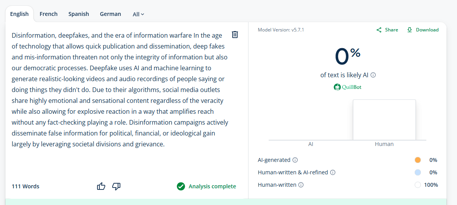Download the analysis report
457x205 pixels.
click(x=422, y=30)
